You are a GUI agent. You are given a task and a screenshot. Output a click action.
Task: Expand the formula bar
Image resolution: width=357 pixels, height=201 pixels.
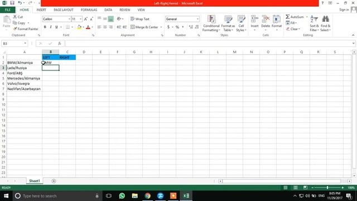tap(353, 44)
